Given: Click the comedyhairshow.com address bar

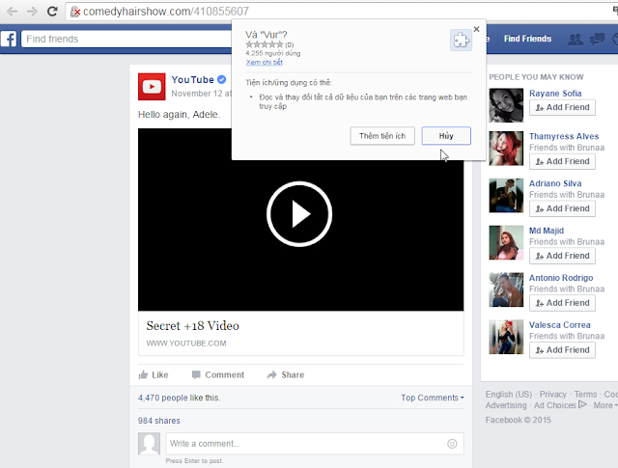Looking at the screenshot, I should click(339, 12).
